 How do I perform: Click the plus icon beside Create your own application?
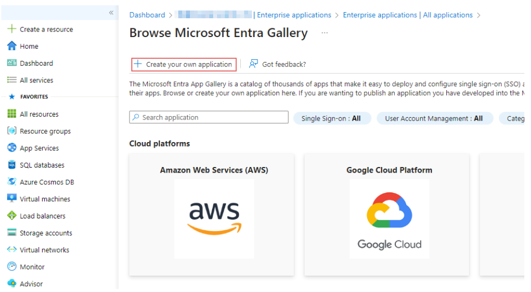(x=138, y=64)
